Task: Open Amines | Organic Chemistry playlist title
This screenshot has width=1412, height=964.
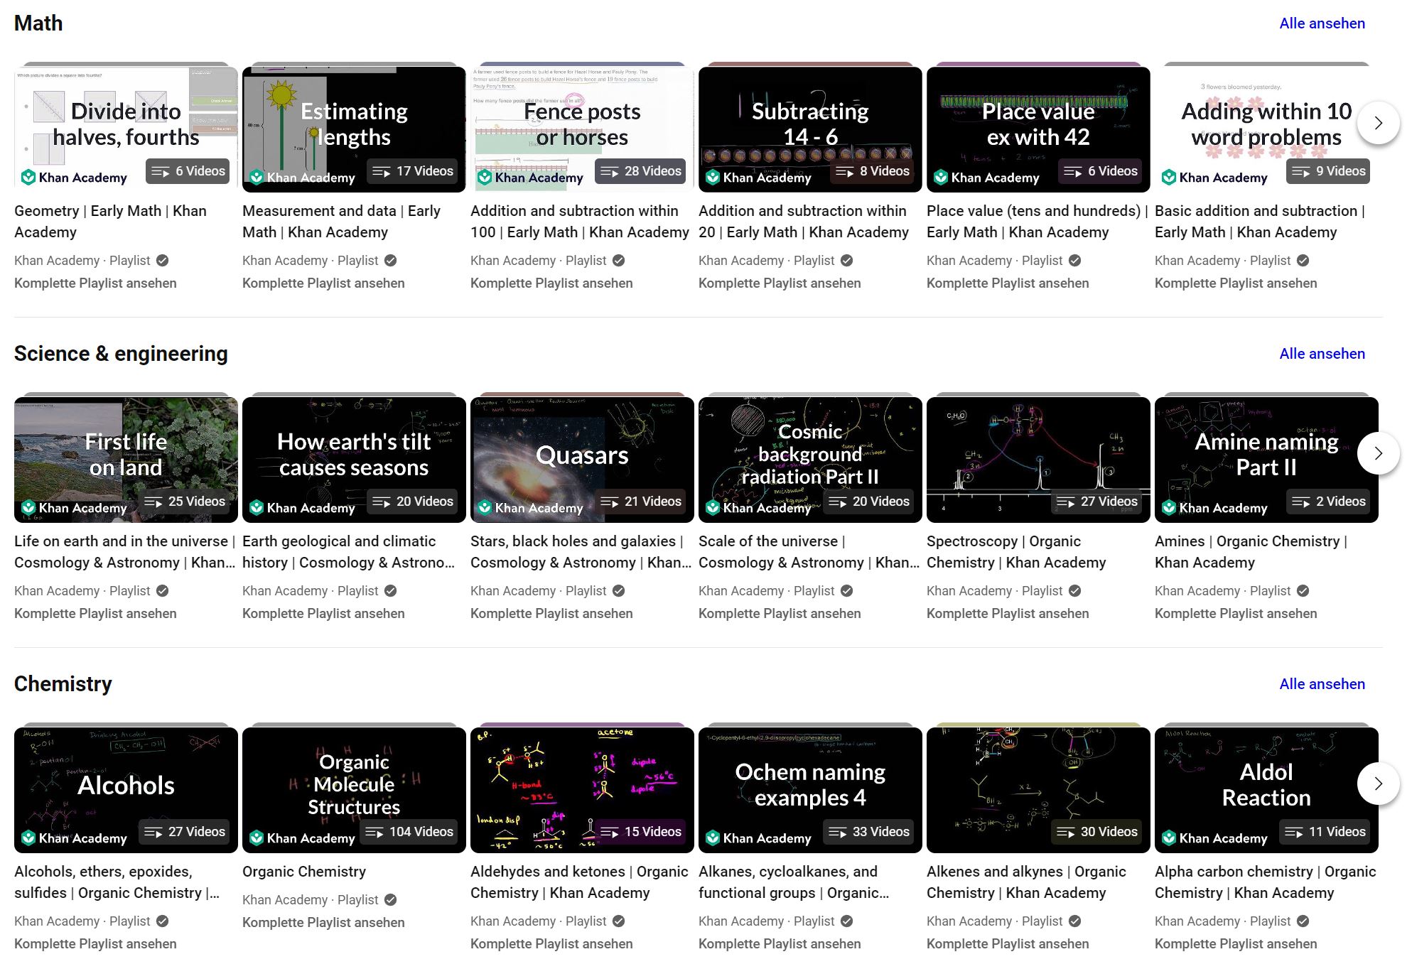Action: (1251, 552)
